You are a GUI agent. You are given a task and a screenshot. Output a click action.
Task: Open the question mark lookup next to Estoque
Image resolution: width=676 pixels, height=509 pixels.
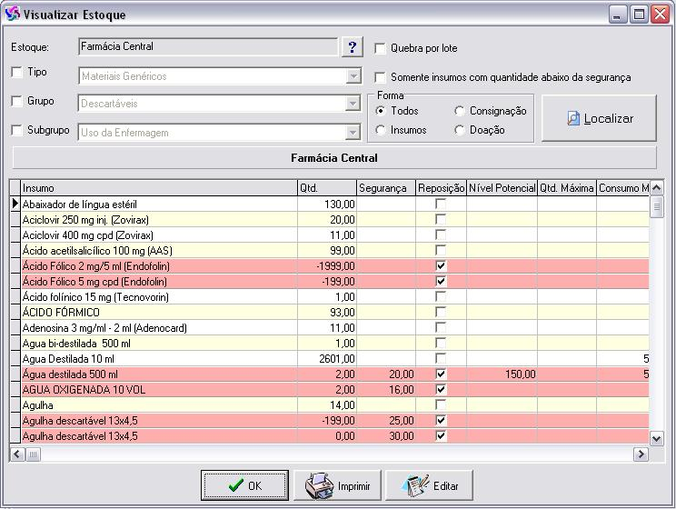coord(353,47)
